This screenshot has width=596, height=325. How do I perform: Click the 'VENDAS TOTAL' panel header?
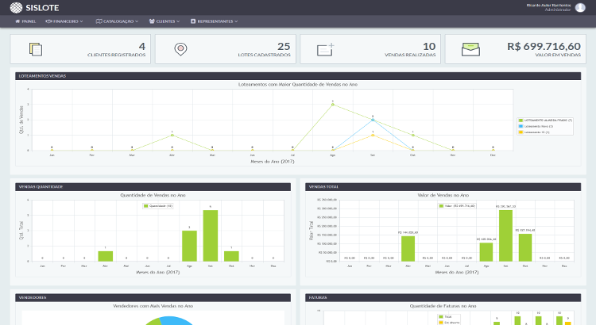[x=443, y=186]
